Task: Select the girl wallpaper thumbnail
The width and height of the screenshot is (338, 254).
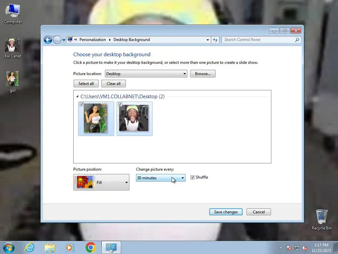Action: (96, 119)
